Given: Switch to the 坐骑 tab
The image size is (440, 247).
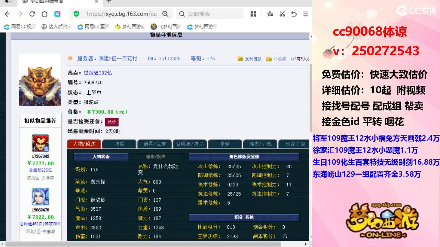Looking at the screenshot, I should (x=225, y=144).
